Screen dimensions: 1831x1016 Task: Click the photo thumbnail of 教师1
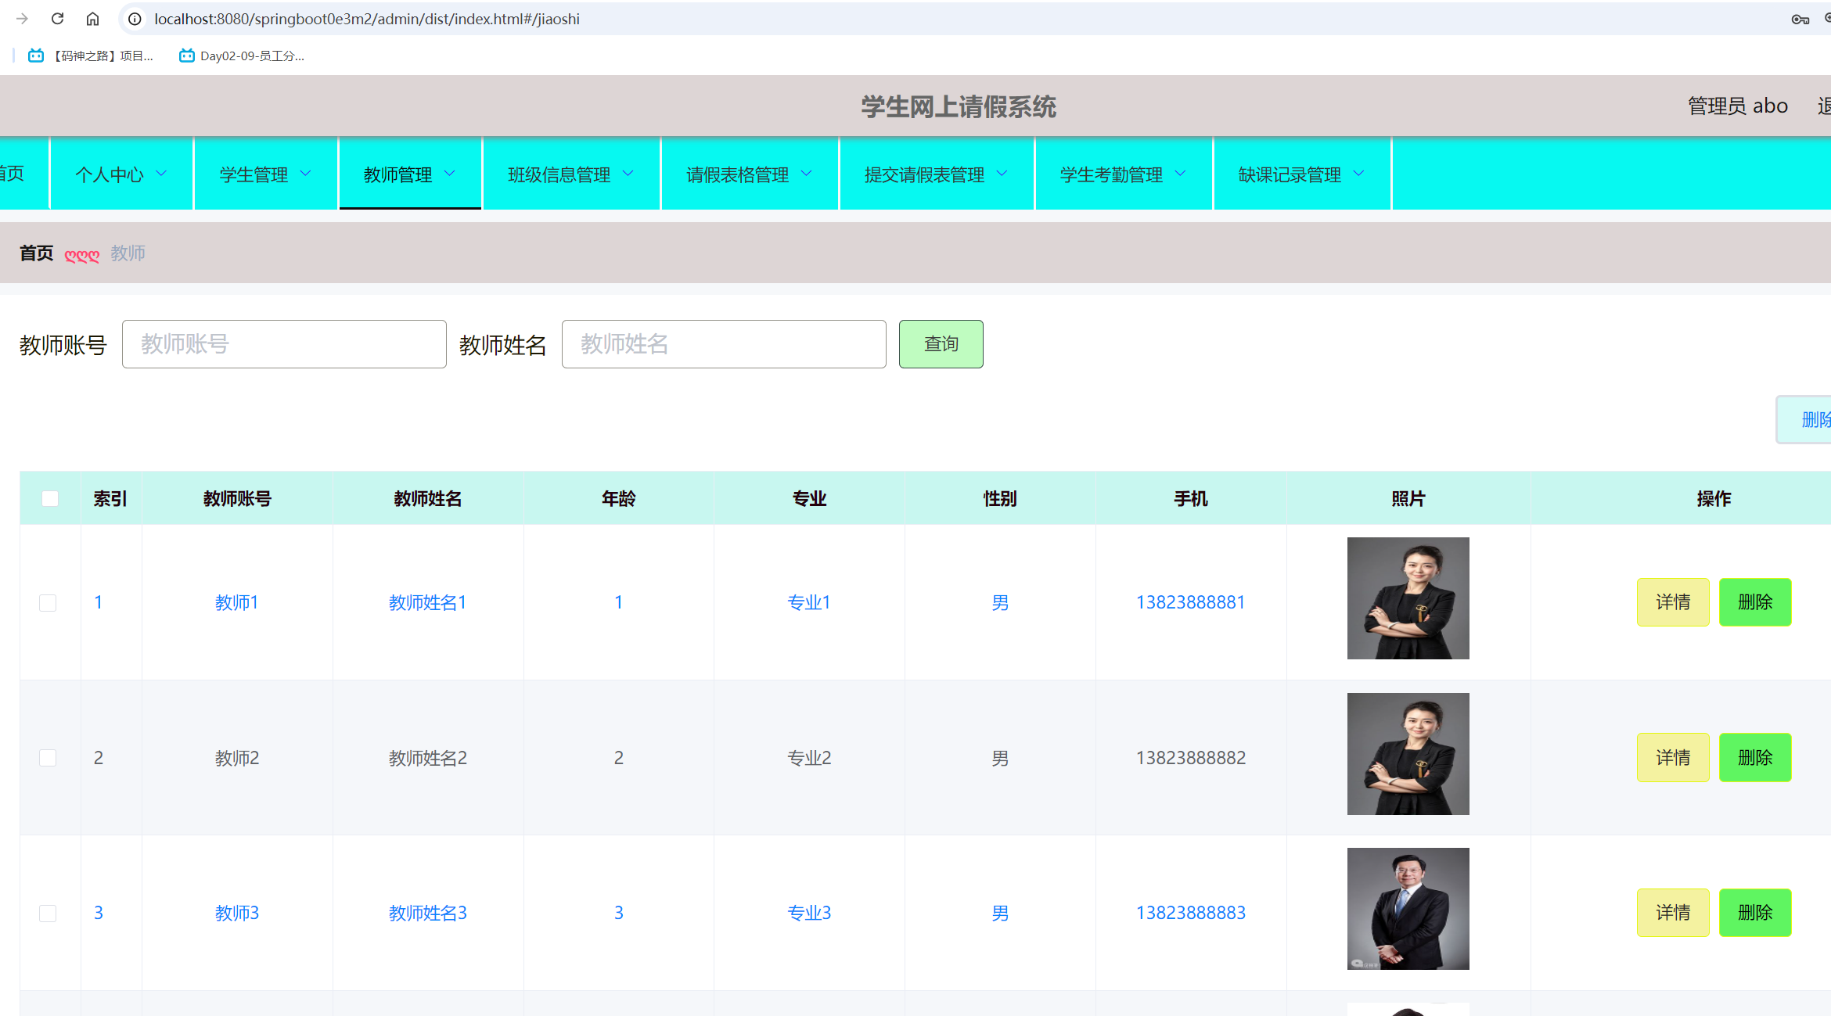(1408, 598)
